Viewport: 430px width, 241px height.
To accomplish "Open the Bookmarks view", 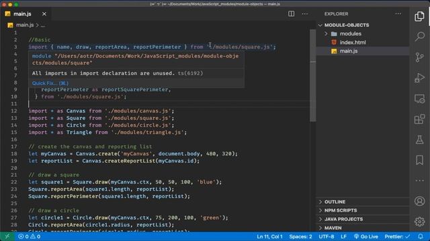I will pyautogui.click(x=419, y=160).
